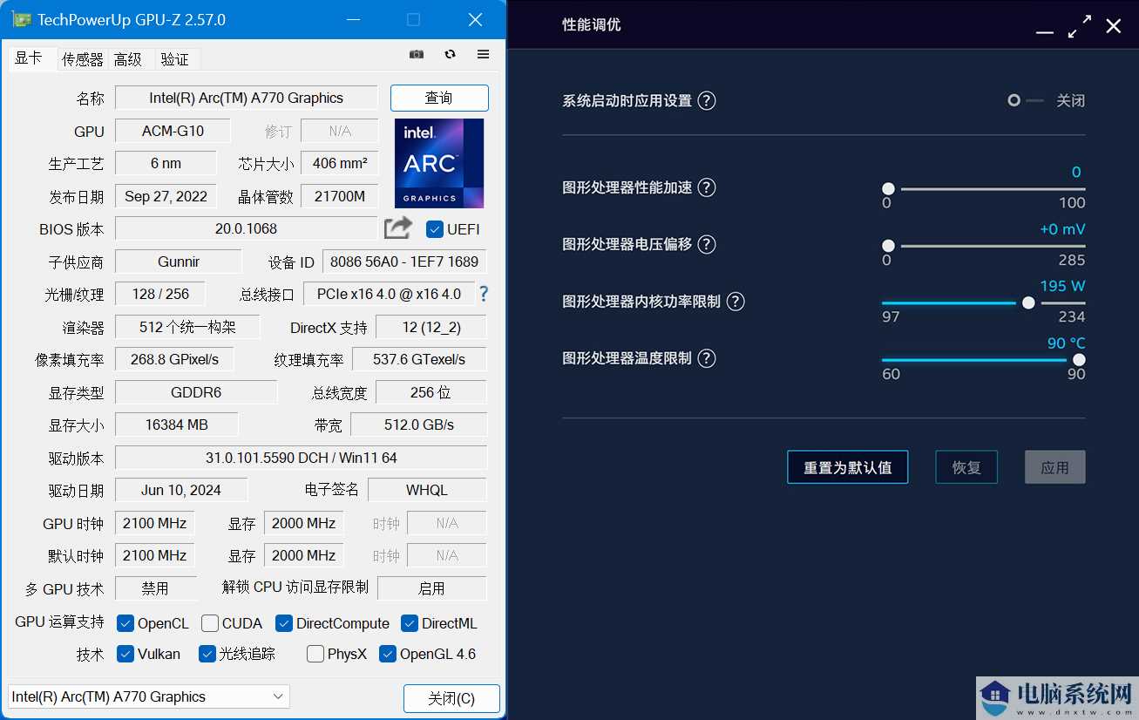Toggle the CUDA checkbox
Image resolution: width=1139 pixels, height=720 pixels.
tap(210, 623)
